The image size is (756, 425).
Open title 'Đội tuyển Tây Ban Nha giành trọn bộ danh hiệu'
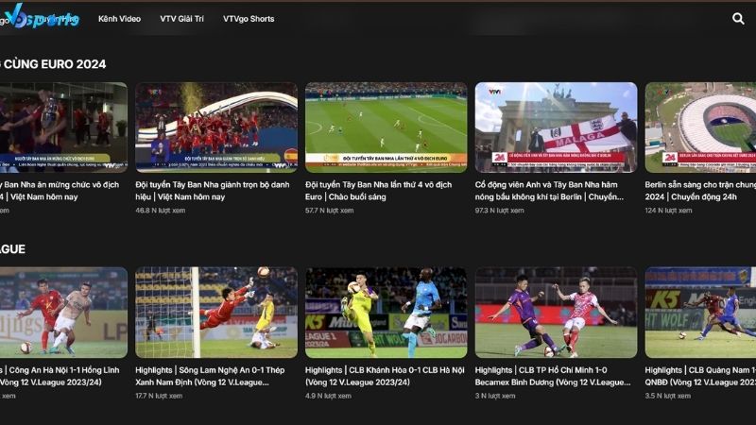[213, 191]
